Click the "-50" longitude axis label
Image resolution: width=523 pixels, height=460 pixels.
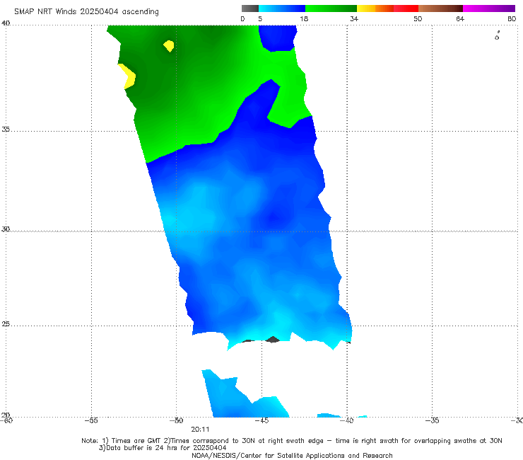coord(176,420)
